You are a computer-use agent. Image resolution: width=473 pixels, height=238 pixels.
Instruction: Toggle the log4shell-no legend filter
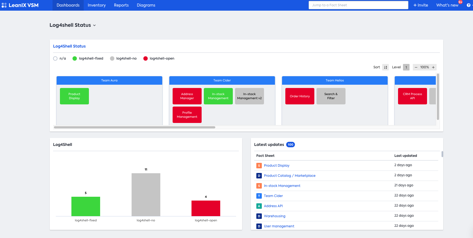[x=123, y=58]
